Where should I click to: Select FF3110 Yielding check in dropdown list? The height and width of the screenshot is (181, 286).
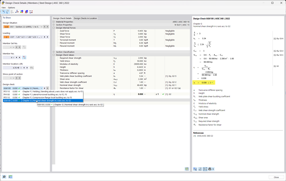43,91
